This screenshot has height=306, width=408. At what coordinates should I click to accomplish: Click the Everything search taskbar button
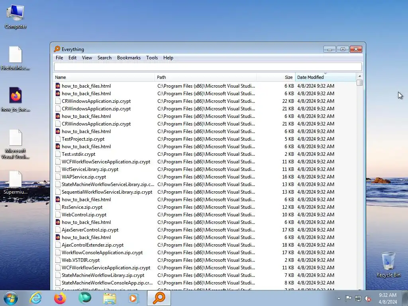159,298
